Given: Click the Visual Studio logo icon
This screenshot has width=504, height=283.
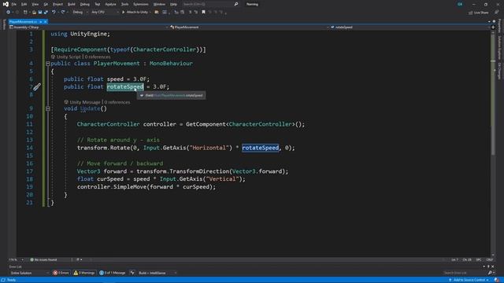Looking at the screenshot, I should [x=6, y=4].
